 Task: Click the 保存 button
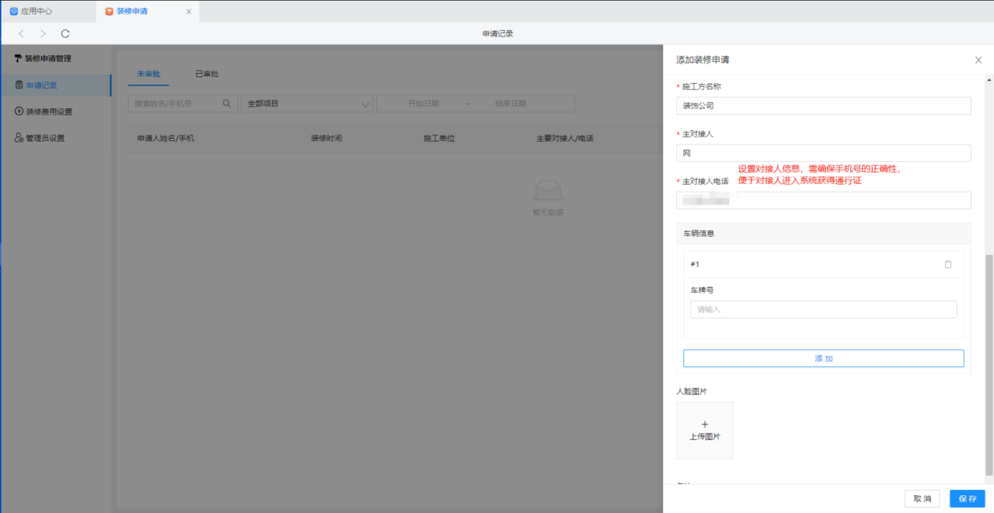point(967,499)
